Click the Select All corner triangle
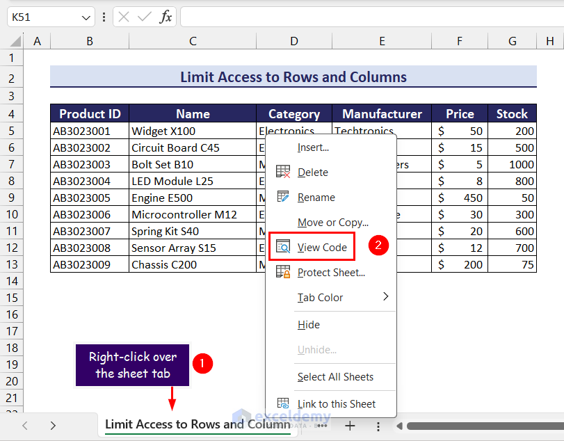 click(x=15, y=41)
